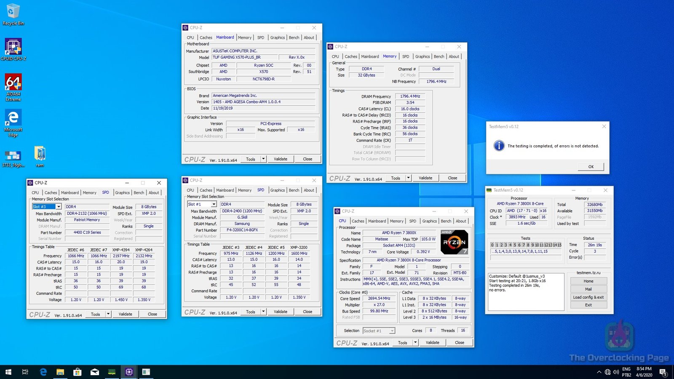Open Graphics tab in the DRAM timings window

pyautogui.click(x=422, y=56)
